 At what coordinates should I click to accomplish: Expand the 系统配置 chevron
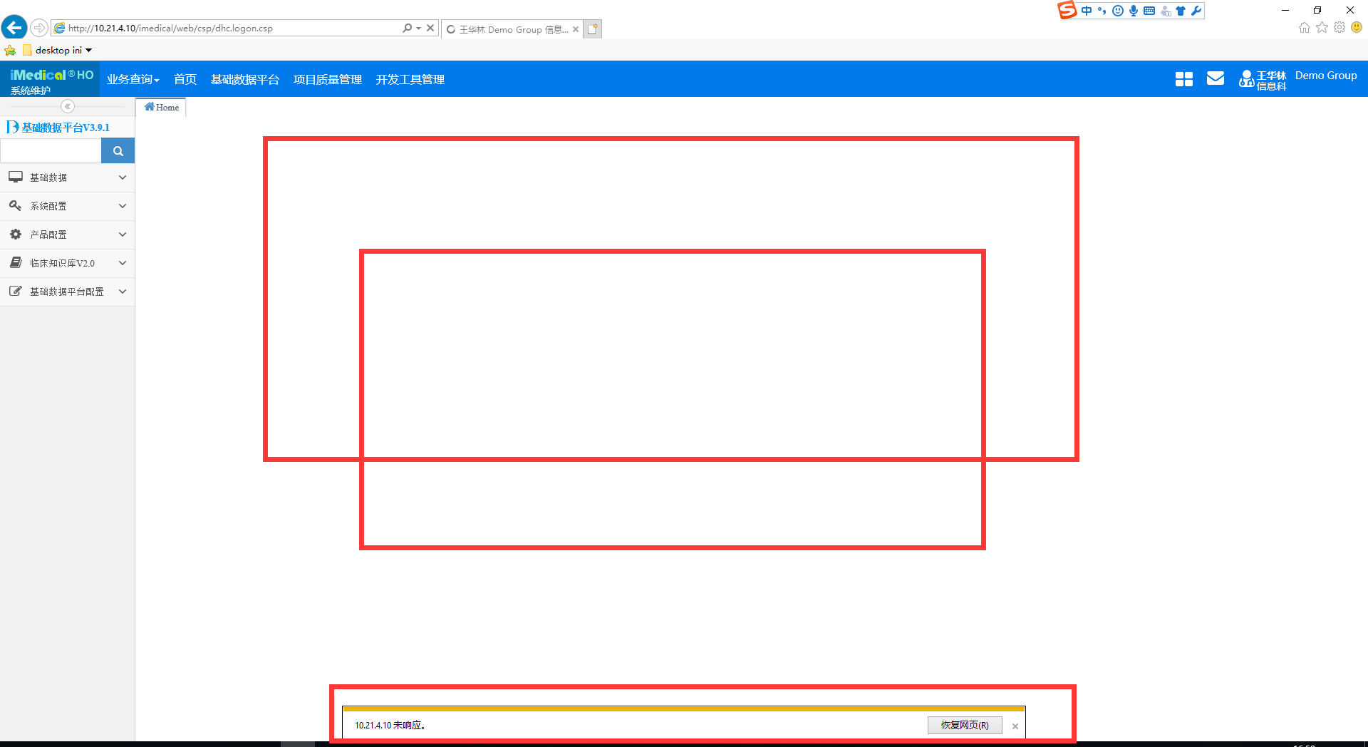pyautogui.click(x=123, y=206)
